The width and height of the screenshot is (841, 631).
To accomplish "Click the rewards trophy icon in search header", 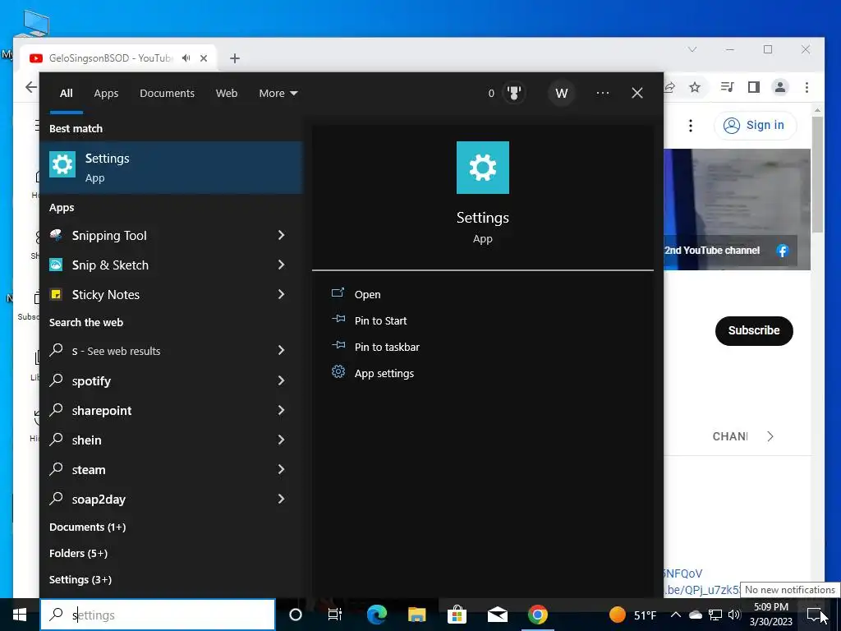I will click(514, 94).
